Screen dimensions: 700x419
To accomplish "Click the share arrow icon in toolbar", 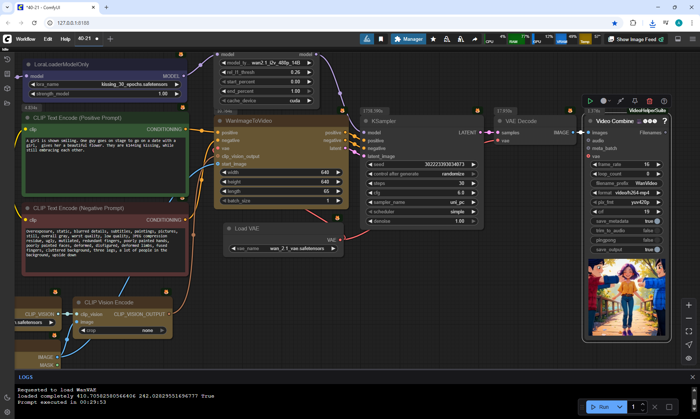I will tap(475, 39).
